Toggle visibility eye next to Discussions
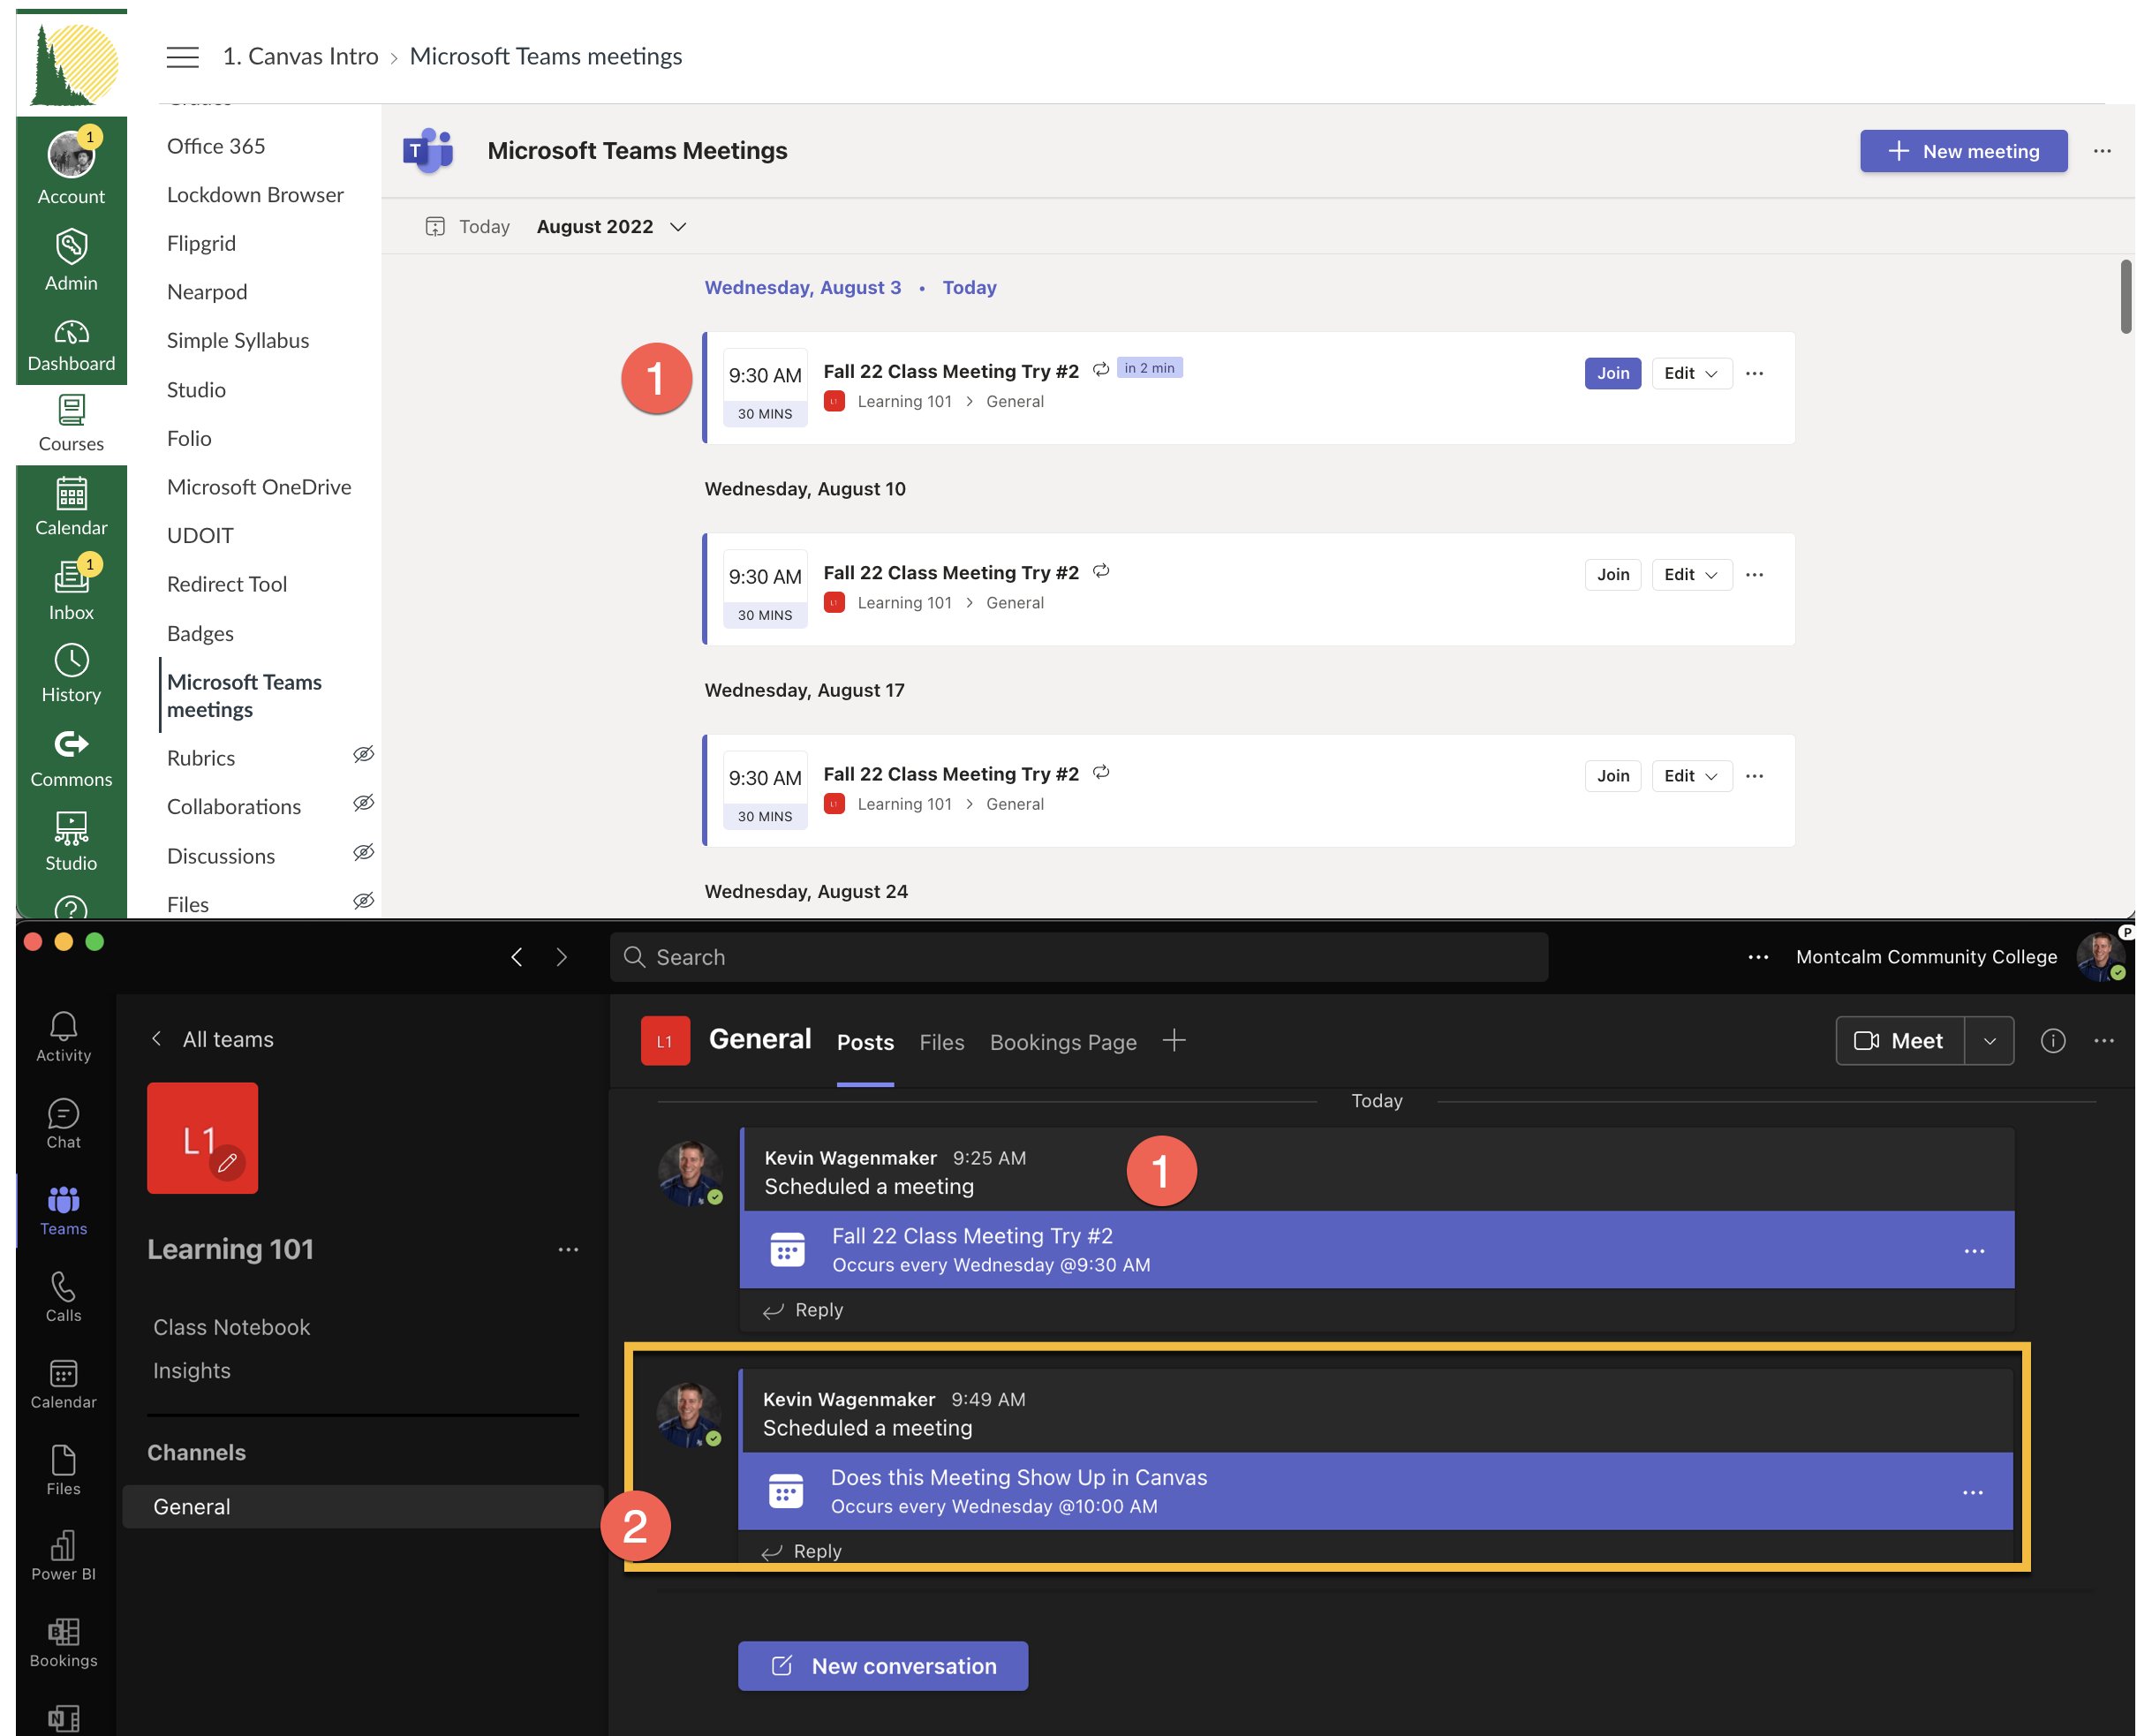This screenshot has width=2137, height=1736. click(363, 852)
